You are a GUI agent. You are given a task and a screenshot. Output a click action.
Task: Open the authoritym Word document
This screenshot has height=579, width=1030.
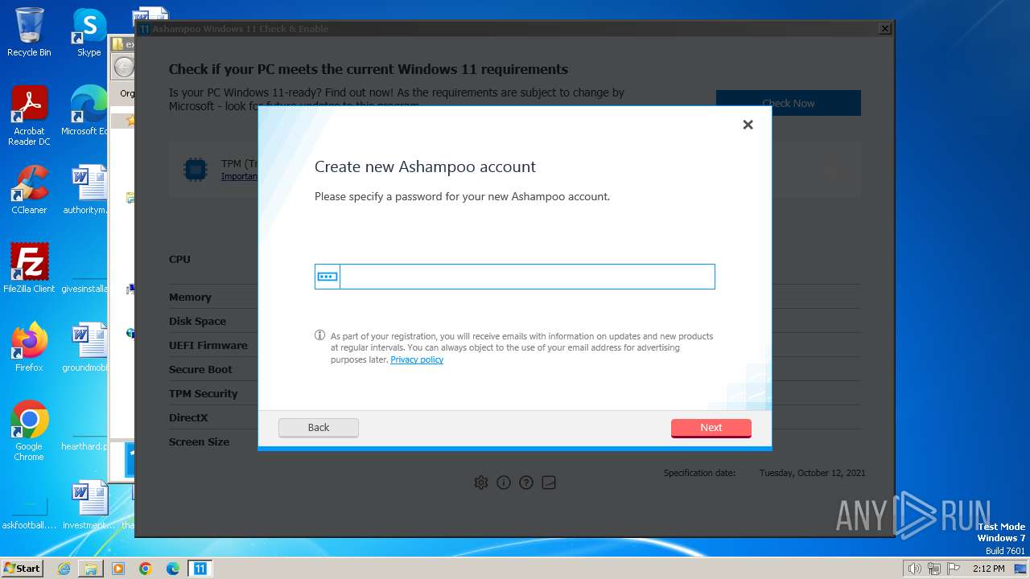tap(87, 190)
